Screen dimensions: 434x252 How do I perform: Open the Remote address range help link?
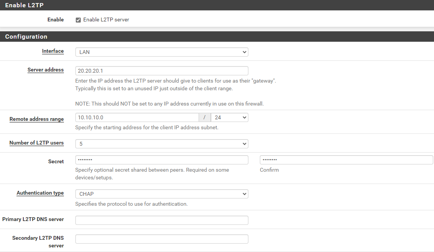(36, 119)
